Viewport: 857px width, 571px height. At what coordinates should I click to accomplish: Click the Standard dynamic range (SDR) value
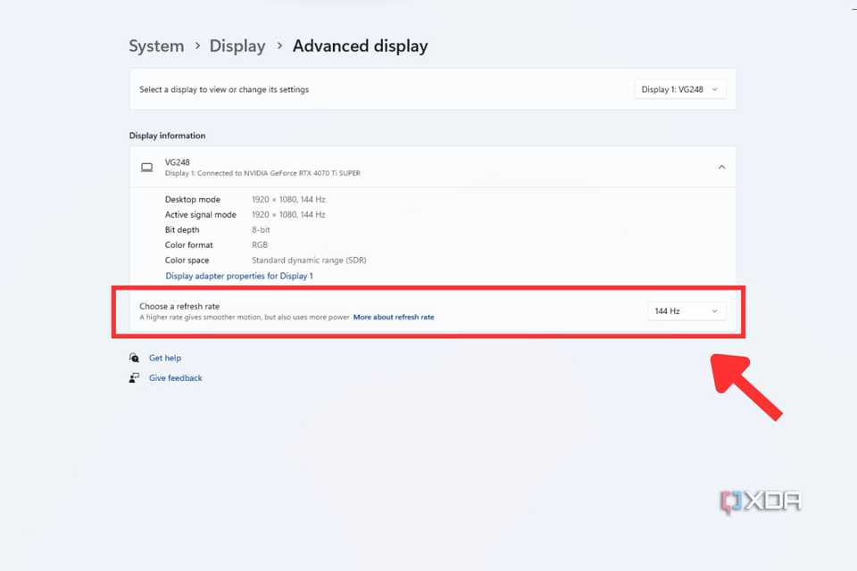pos(309,261)
